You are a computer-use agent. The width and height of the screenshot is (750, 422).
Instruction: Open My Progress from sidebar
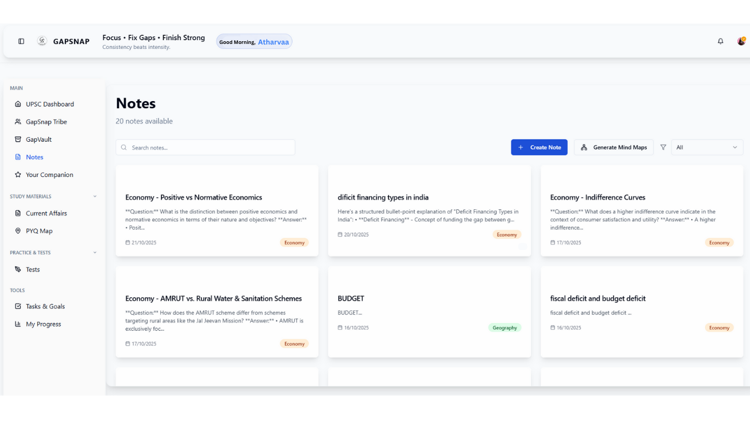43,324
